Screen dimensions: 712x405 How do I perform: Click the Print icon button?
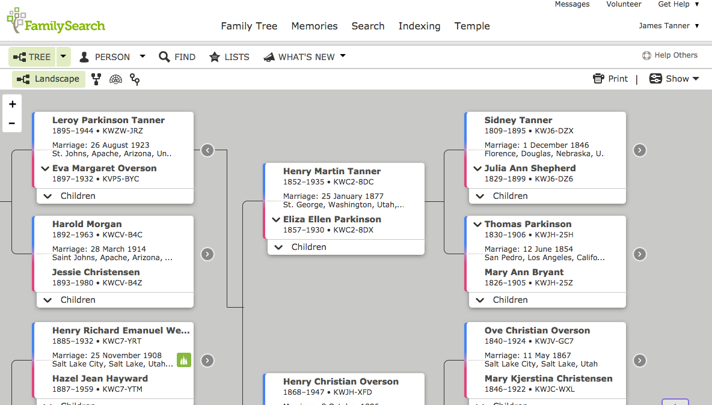click(610, 79)
